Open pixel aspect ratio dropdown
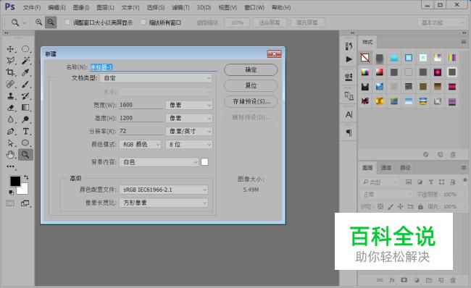Viewport: 471px width, 288px height. 164,203
